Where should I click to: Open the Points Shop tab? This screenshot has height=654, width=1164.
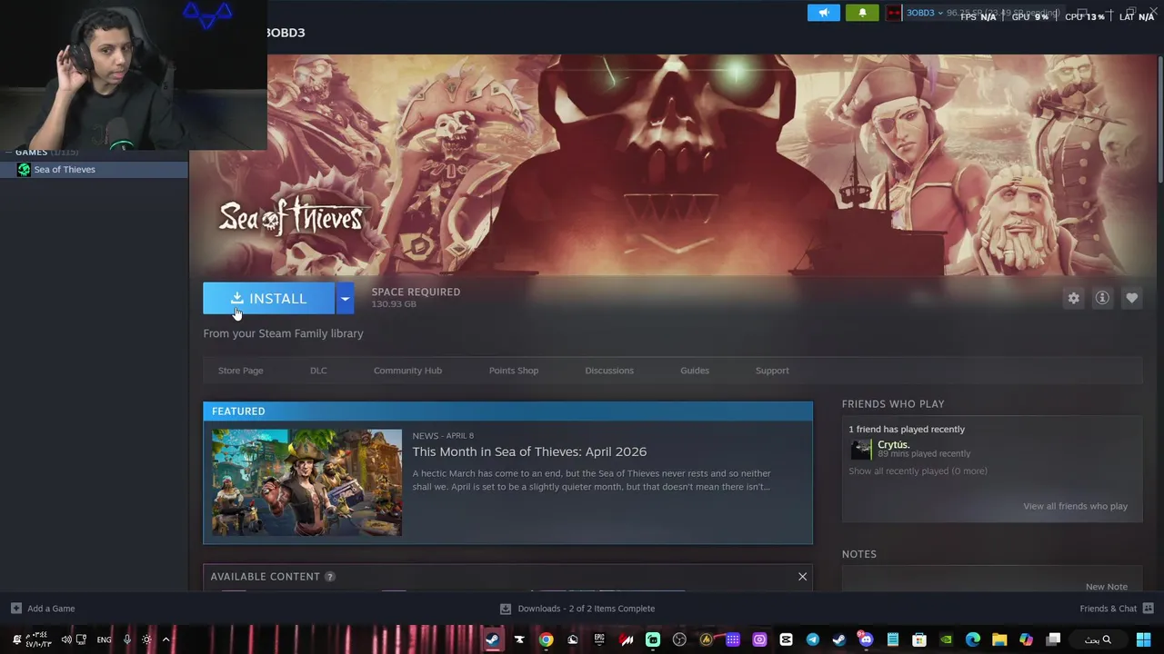(x=514, y=371)
